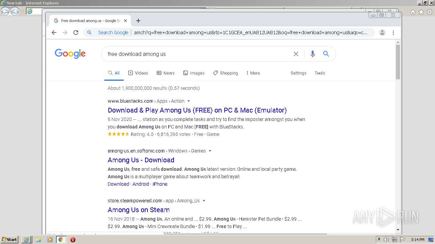Expand options arrow beside bluestacks.com result
Screen dimensions: 435x244
point(189,101)
